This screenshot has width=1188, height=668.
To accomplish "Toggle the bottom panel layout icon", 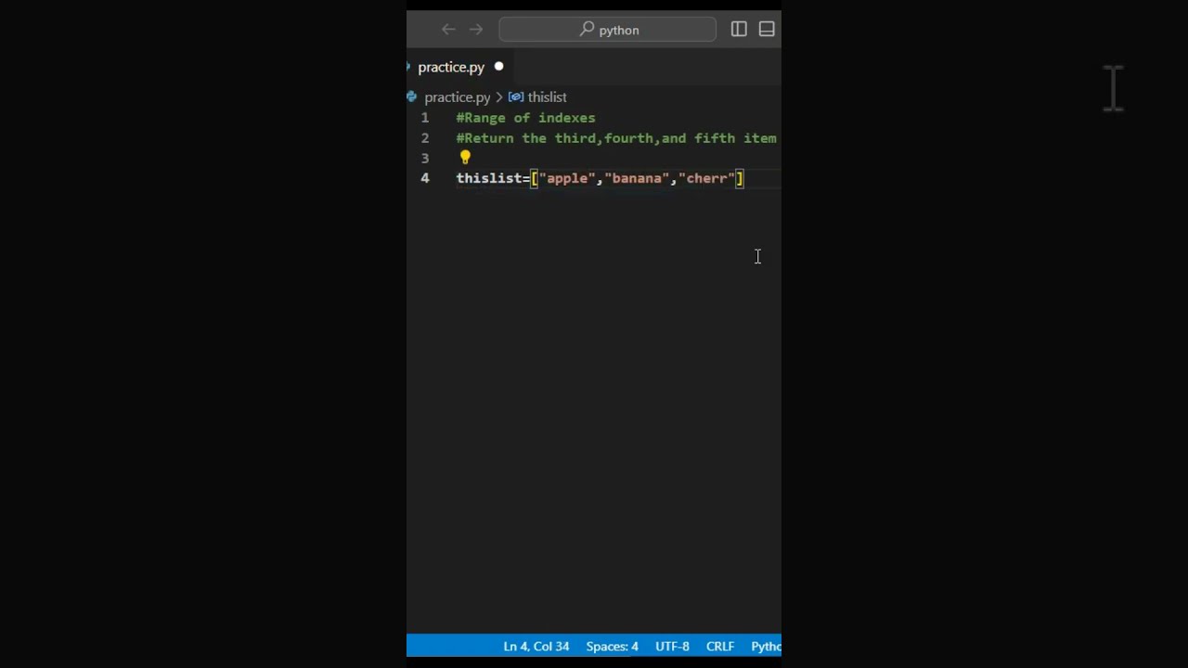I will tap(767, 30).
